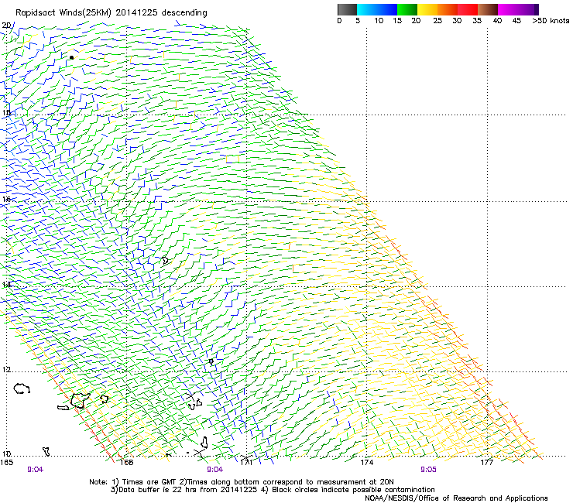Click the '171' longitude axis label

coord(246,463)
